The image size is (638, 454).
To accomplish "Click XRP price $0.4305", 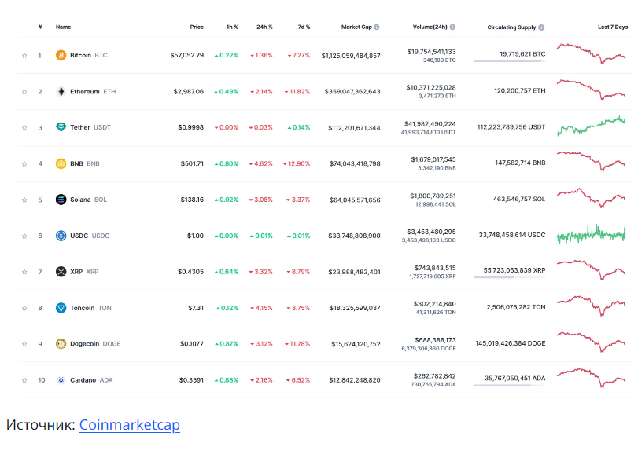I will point(191,272).
